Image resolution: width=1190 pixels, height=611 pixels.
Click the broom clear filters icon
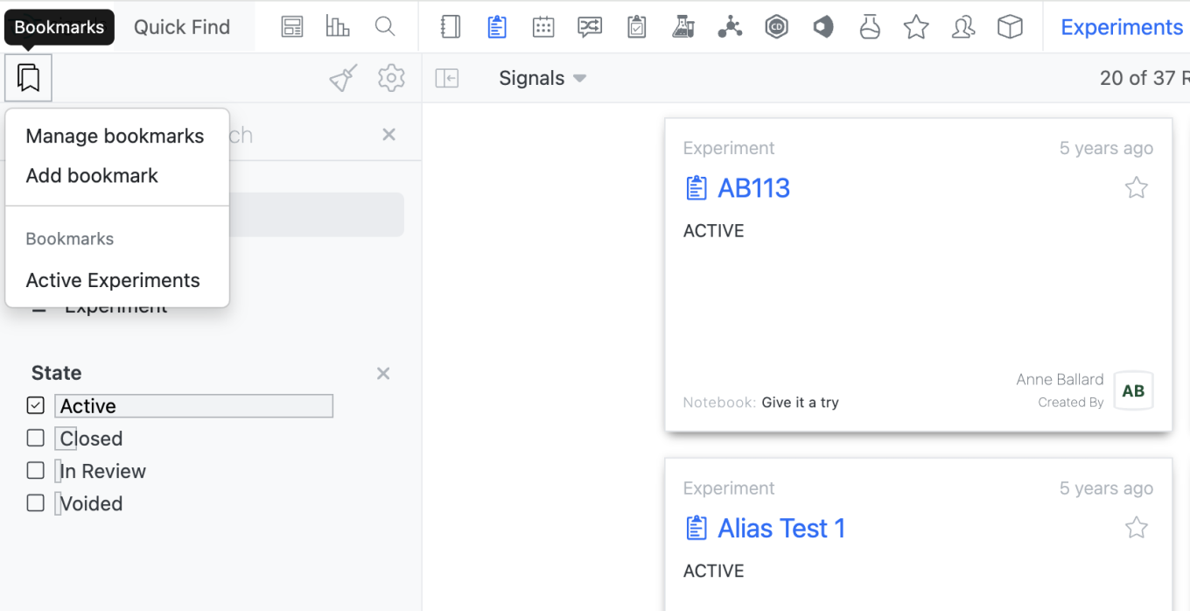[x=343, y=79]
